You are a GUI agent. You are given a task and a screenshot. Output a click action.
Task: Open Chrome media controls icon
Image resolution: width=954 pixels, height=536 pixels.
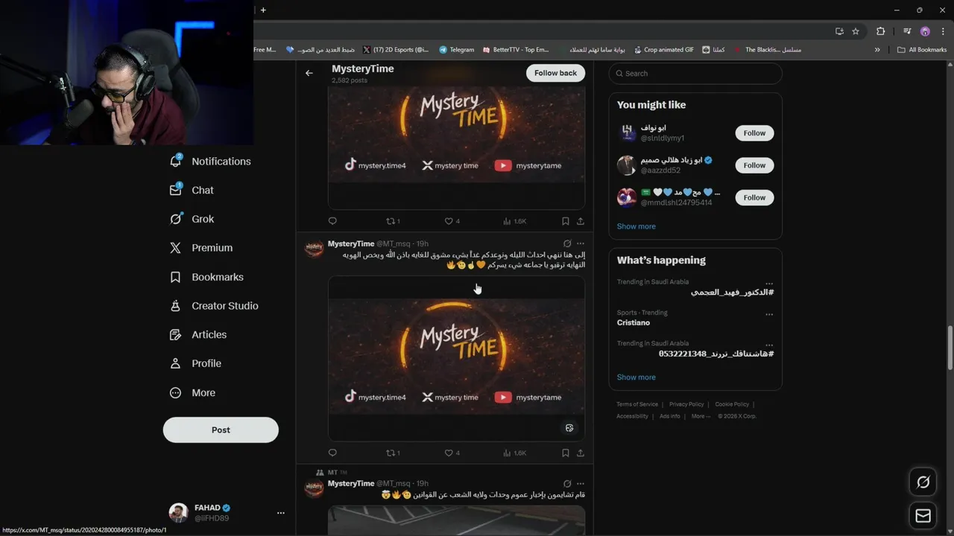(907, 31)
